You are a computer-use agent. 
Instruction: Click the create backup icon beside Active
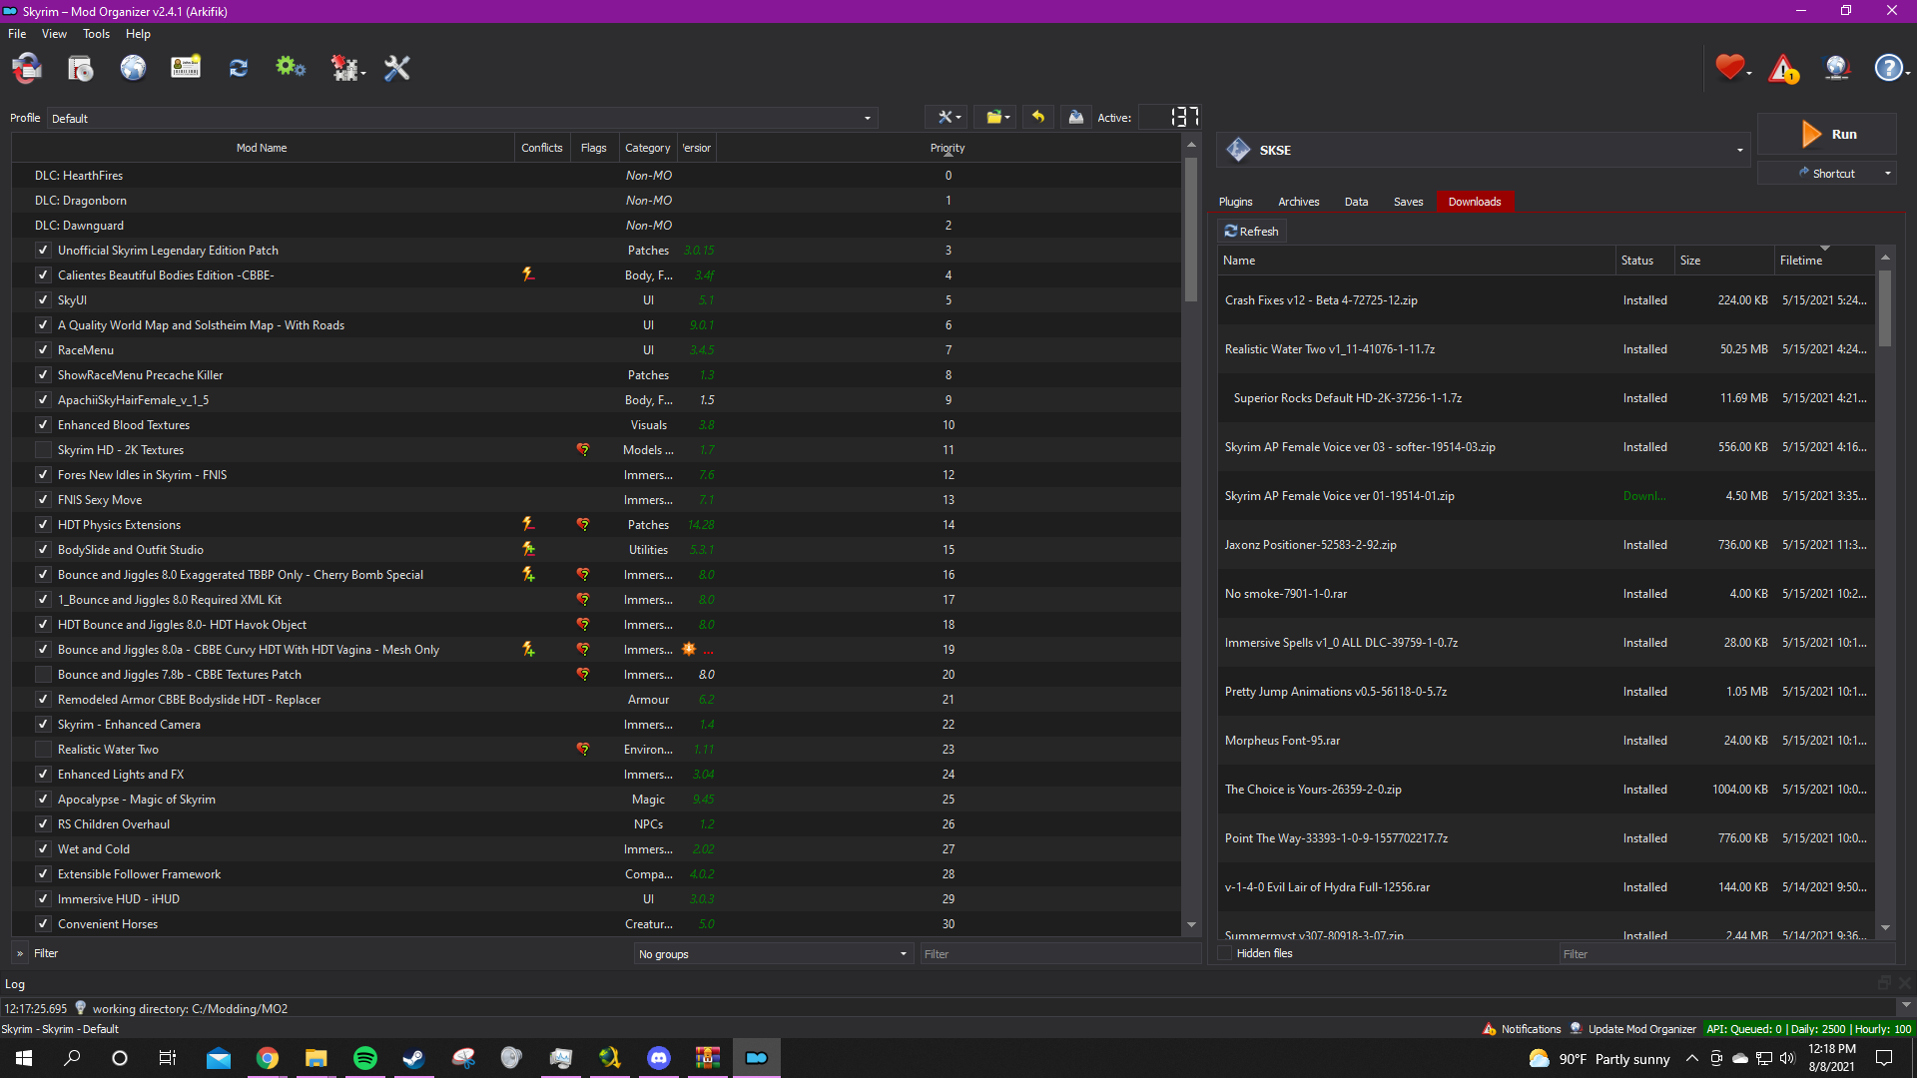coord(1075,118)
